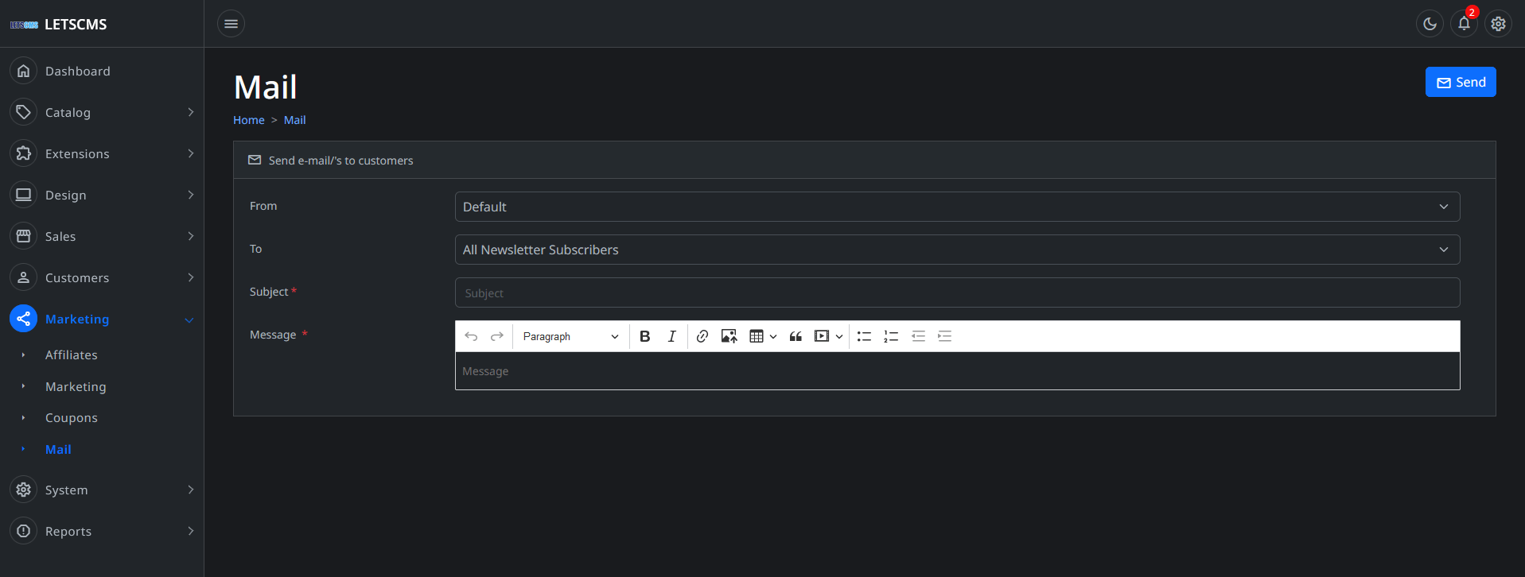Follow the Home breadcrumb link

coord(248,120)
